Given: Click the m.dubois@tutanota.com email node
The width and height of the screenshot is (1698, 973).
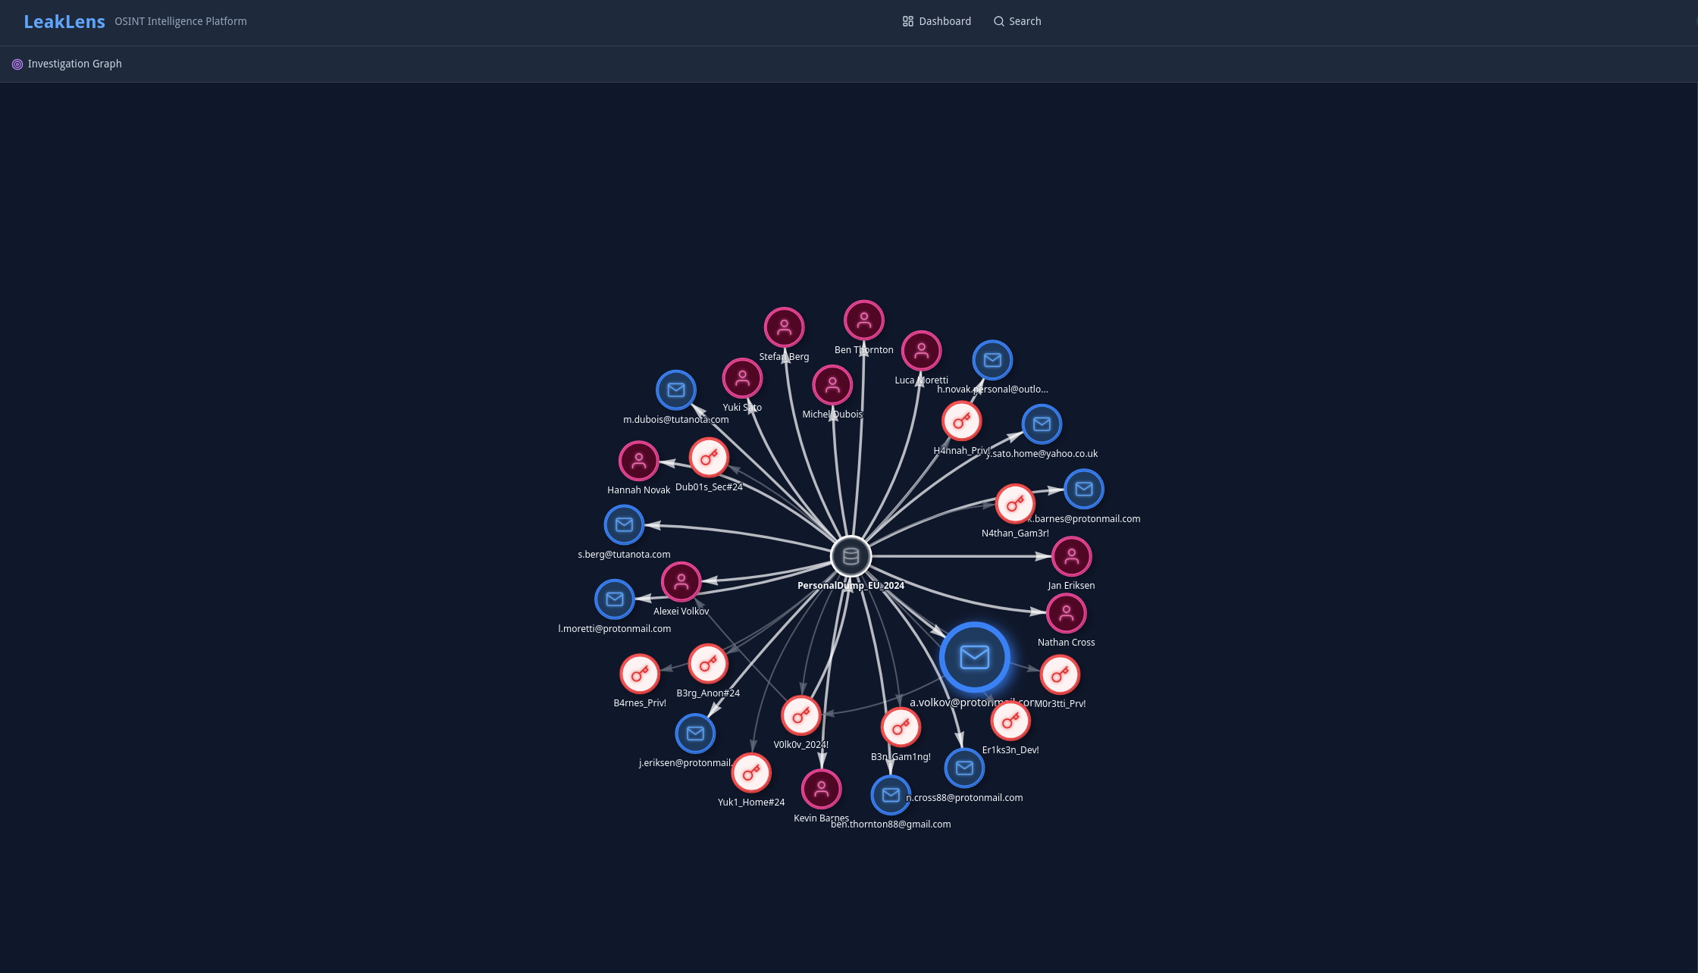Looking at the screenshot, I should 676,390.
